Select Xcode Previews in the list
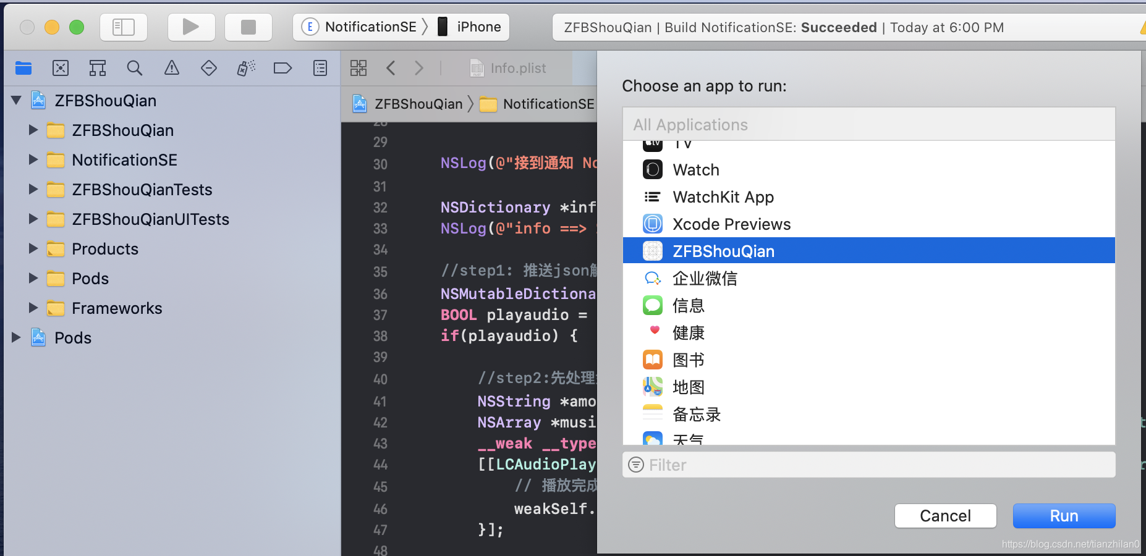 (x=869, y=224)
